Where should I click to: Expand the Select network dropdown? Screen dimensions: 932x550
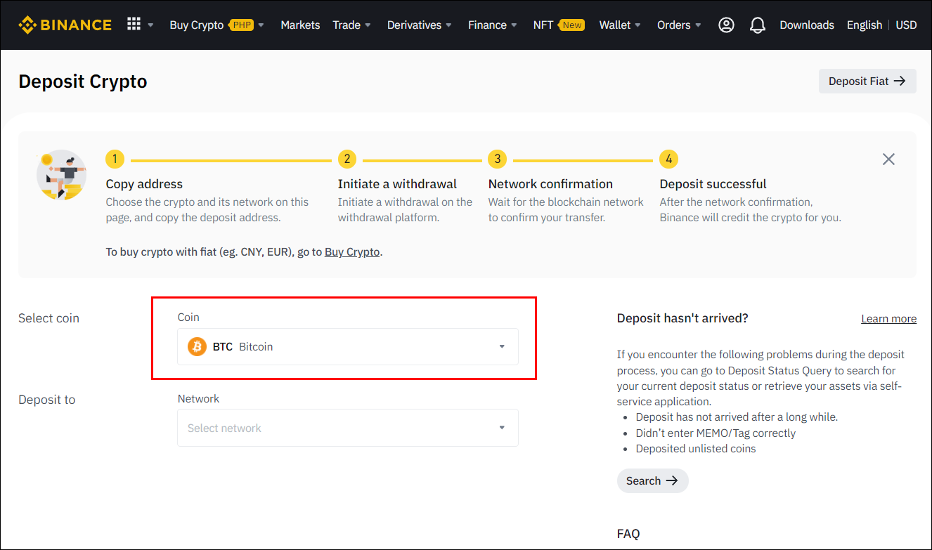pyautogui.click(x=502, y=428)
